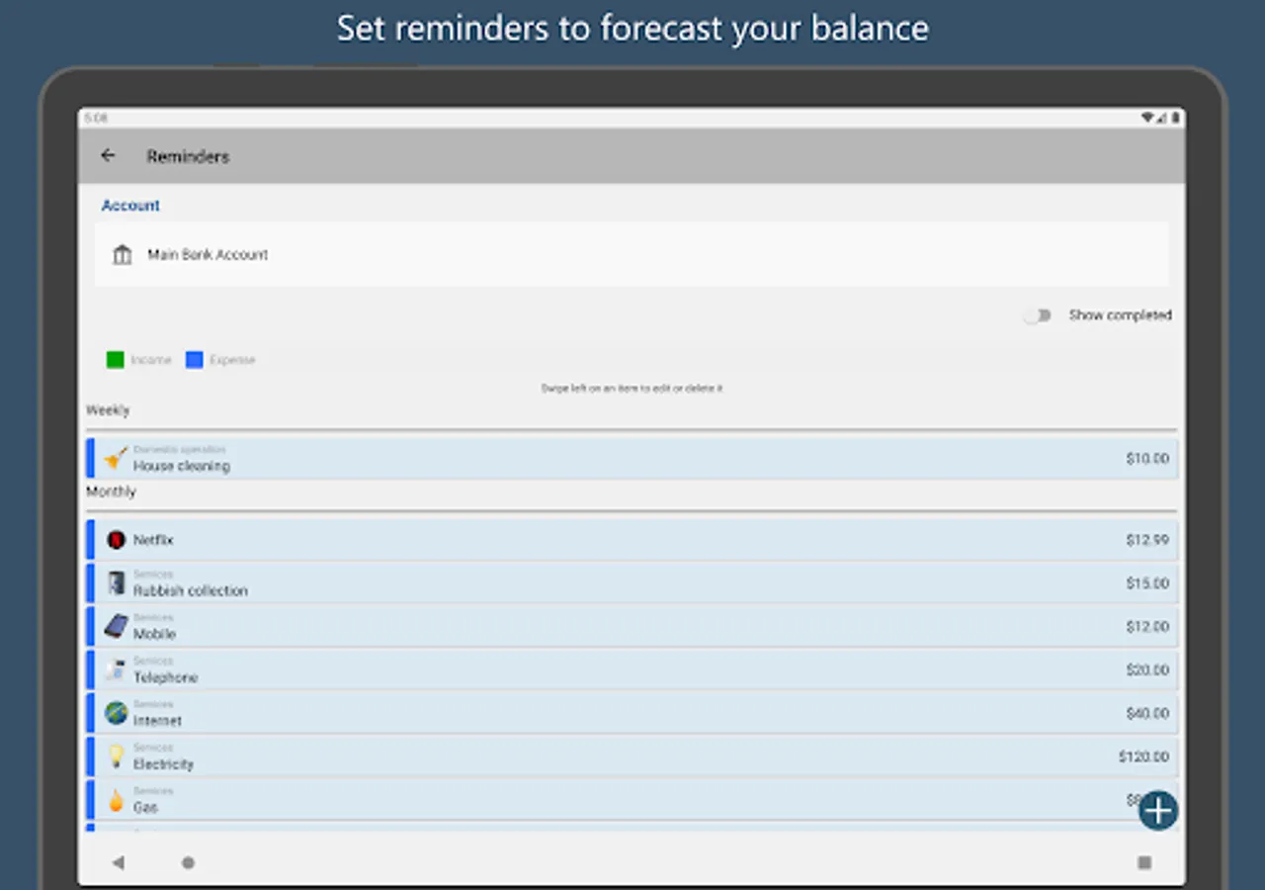The width and height of the screenshot is (1265, 890).
Task: Open the Telephone reminder
Action: 632,670
